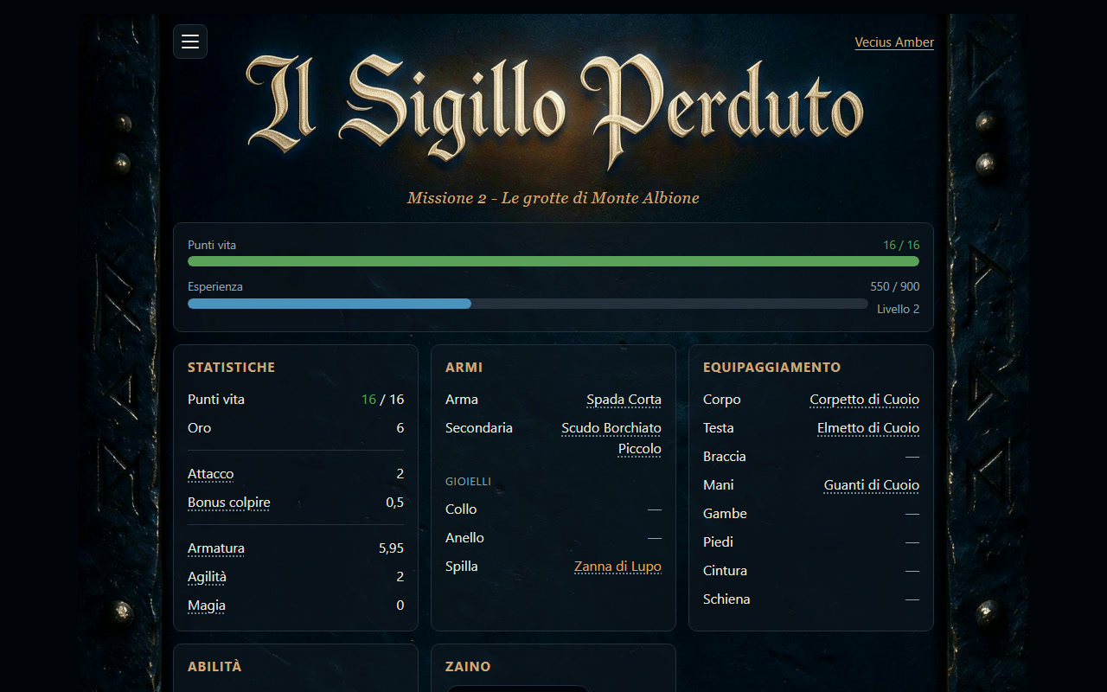This screenshot has width=1107, height=692.
Task: Click the empty Gambe slot dash
Action: (x=912, y=514)
